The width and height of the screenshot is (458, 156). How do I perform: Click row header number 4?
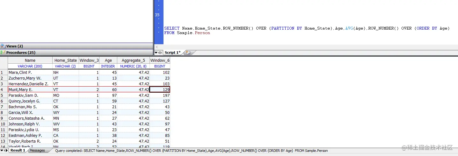click(x=4, y=89)
